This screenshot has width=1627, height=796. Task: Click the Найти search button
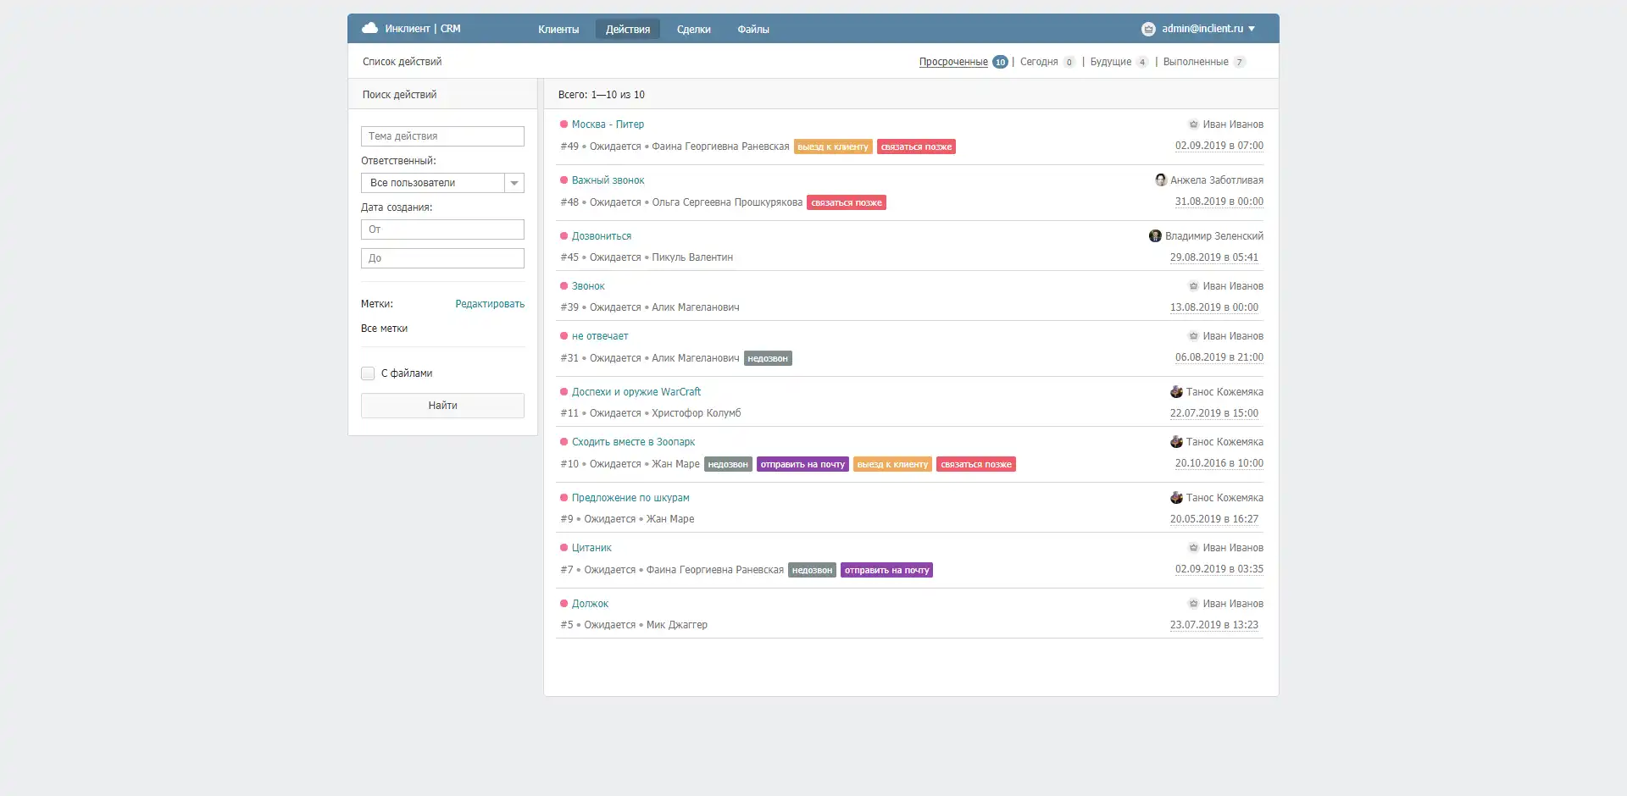tap(442, 406)
